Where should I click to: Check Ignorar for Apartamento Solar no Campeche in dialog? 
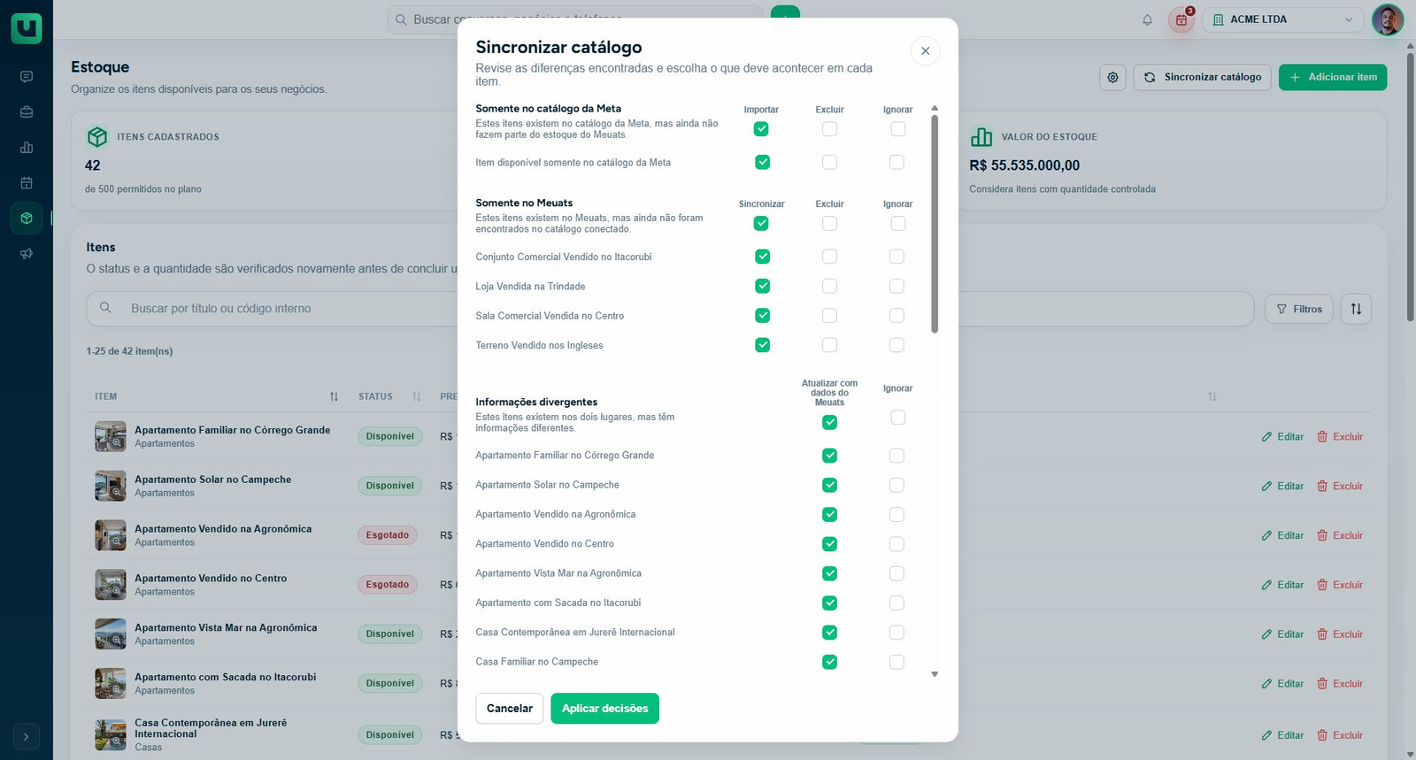pyautogui.click(x=897, y=485)
